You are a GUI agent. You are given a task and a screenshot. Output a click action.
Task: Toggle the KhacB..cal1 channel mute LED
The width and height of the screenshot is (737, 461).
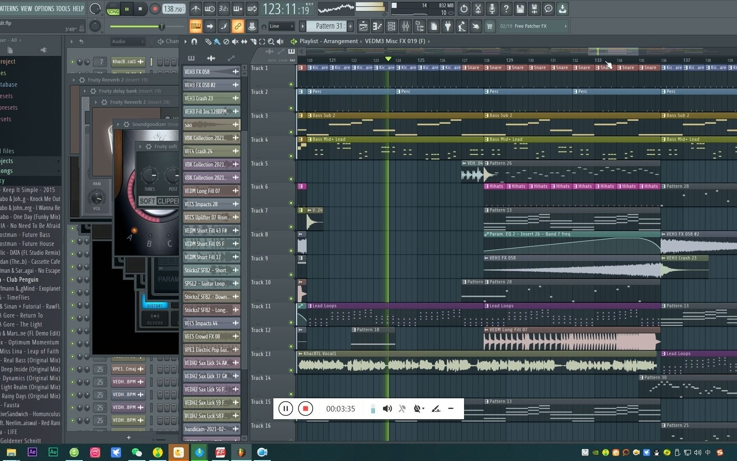[72, 62]
